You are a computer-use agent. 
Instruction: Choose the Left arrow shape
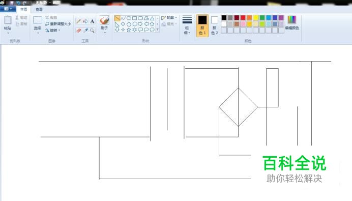(x=146, y=24)
